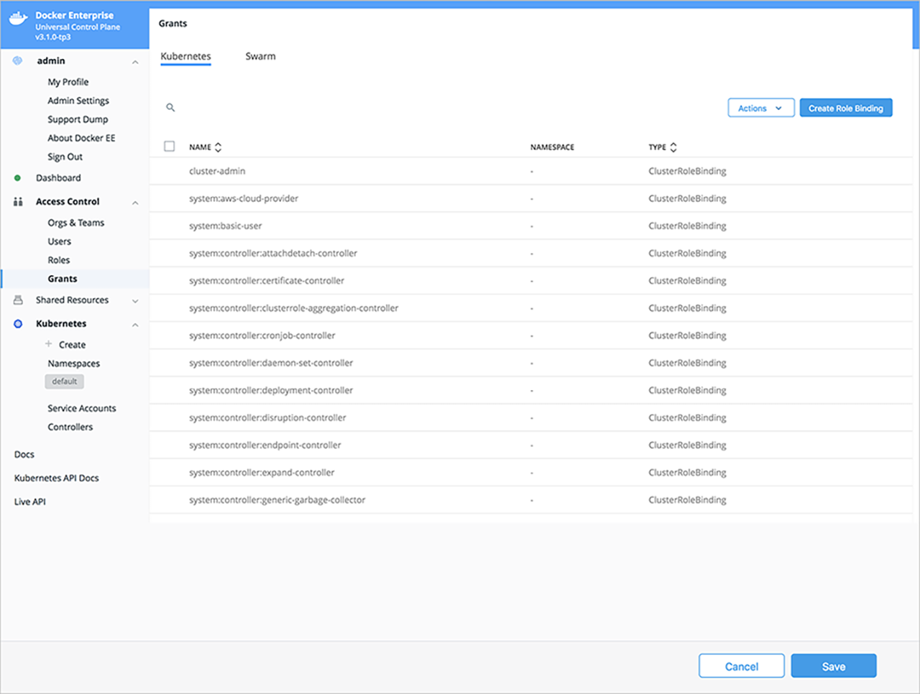Click the green Dashboard status icon
The height and width of the screenshot is (694, 920).
tap(18, 178)
